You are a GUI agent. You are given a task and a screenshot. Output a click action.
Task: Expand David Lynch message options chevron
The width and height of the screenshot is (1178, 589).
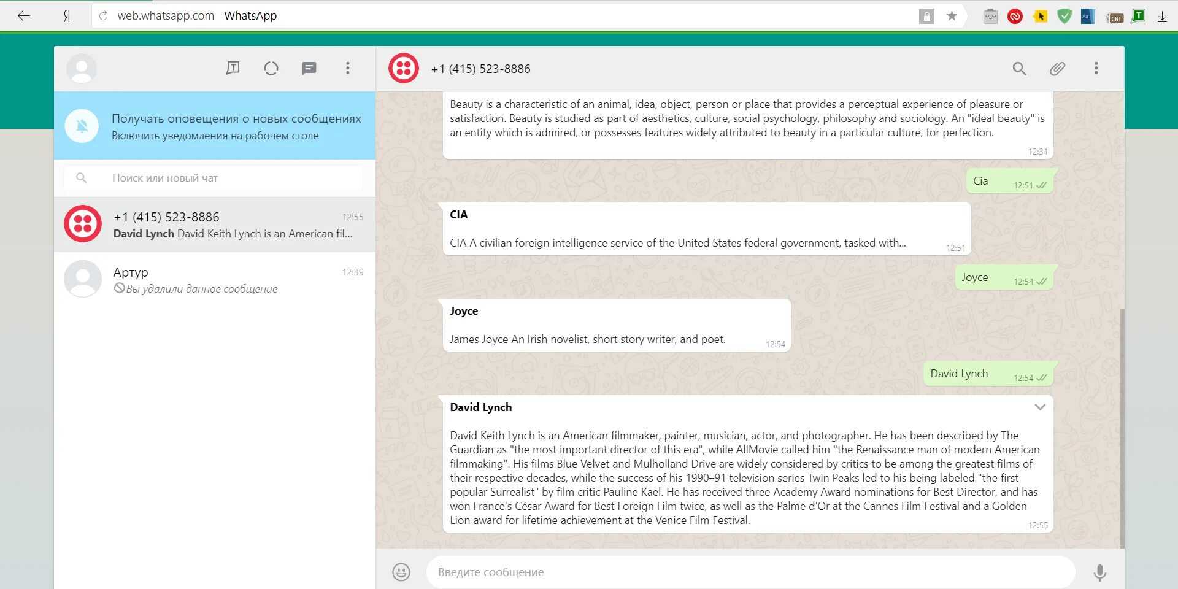(1040, 407)
